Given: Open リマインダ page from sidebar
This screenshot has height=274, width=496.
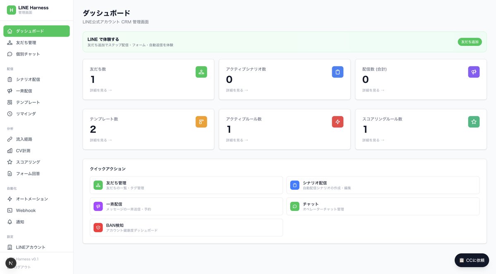Looking at the screenshot, I should tap(36, 113).
